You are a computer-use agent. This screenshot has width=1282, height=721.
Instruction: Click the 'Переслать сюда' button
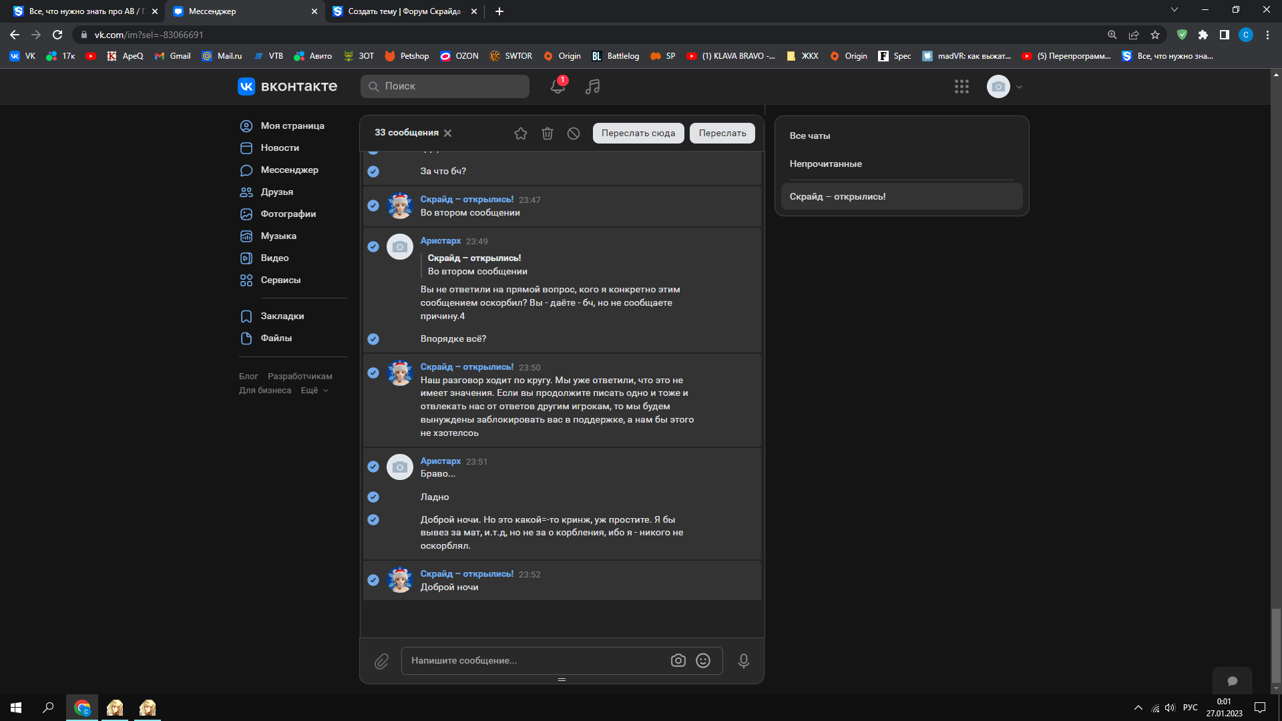click(638, 133)
